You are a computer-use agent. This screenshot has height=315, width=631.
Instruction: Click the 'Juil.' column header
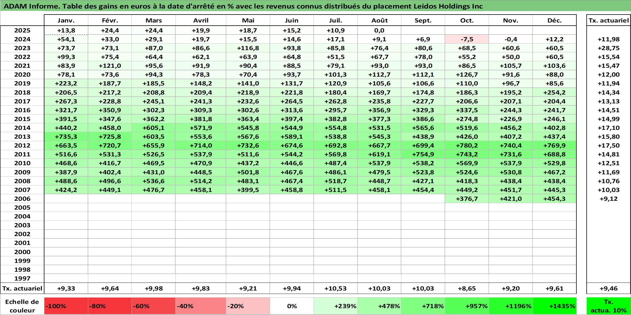point(336,21)
